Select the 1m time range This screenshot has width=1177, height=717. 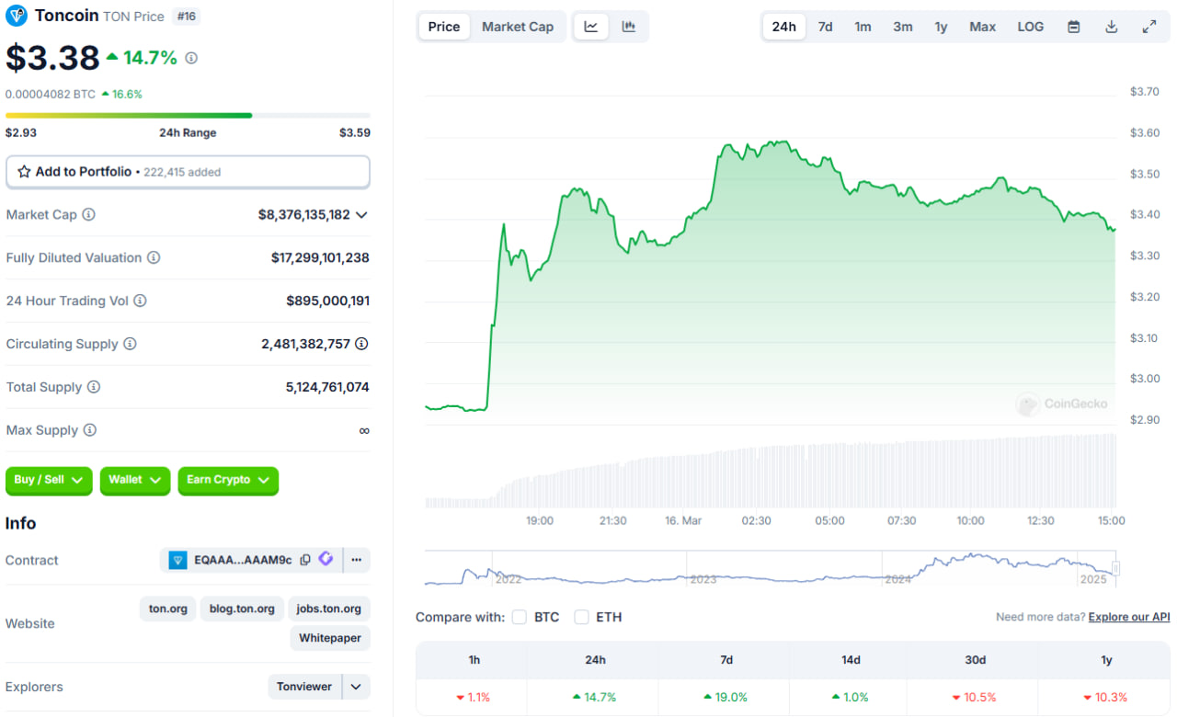tap(863, 27)
